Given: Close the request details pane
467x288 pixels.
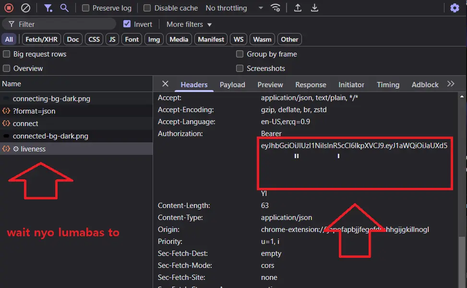Looking at the screenshot, I should coord(165,84).
